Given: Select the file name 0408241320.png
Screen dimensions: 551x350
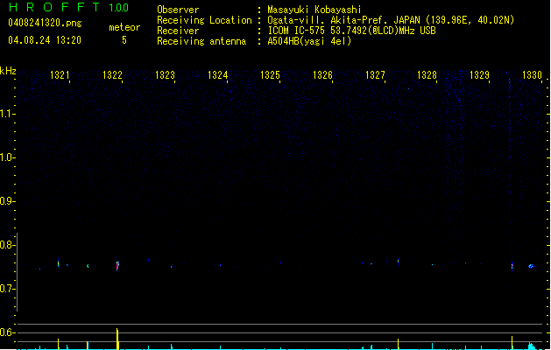Looking at the screenshot, I should pyautogui.click(x=45, y=23).
